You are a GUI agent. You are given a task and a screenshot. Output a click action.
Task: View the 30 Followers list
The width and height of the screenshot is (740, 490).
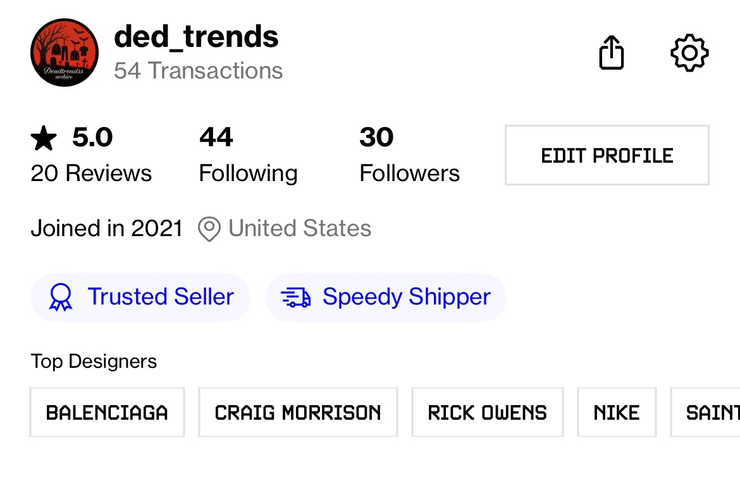click(x=409, y=155)
